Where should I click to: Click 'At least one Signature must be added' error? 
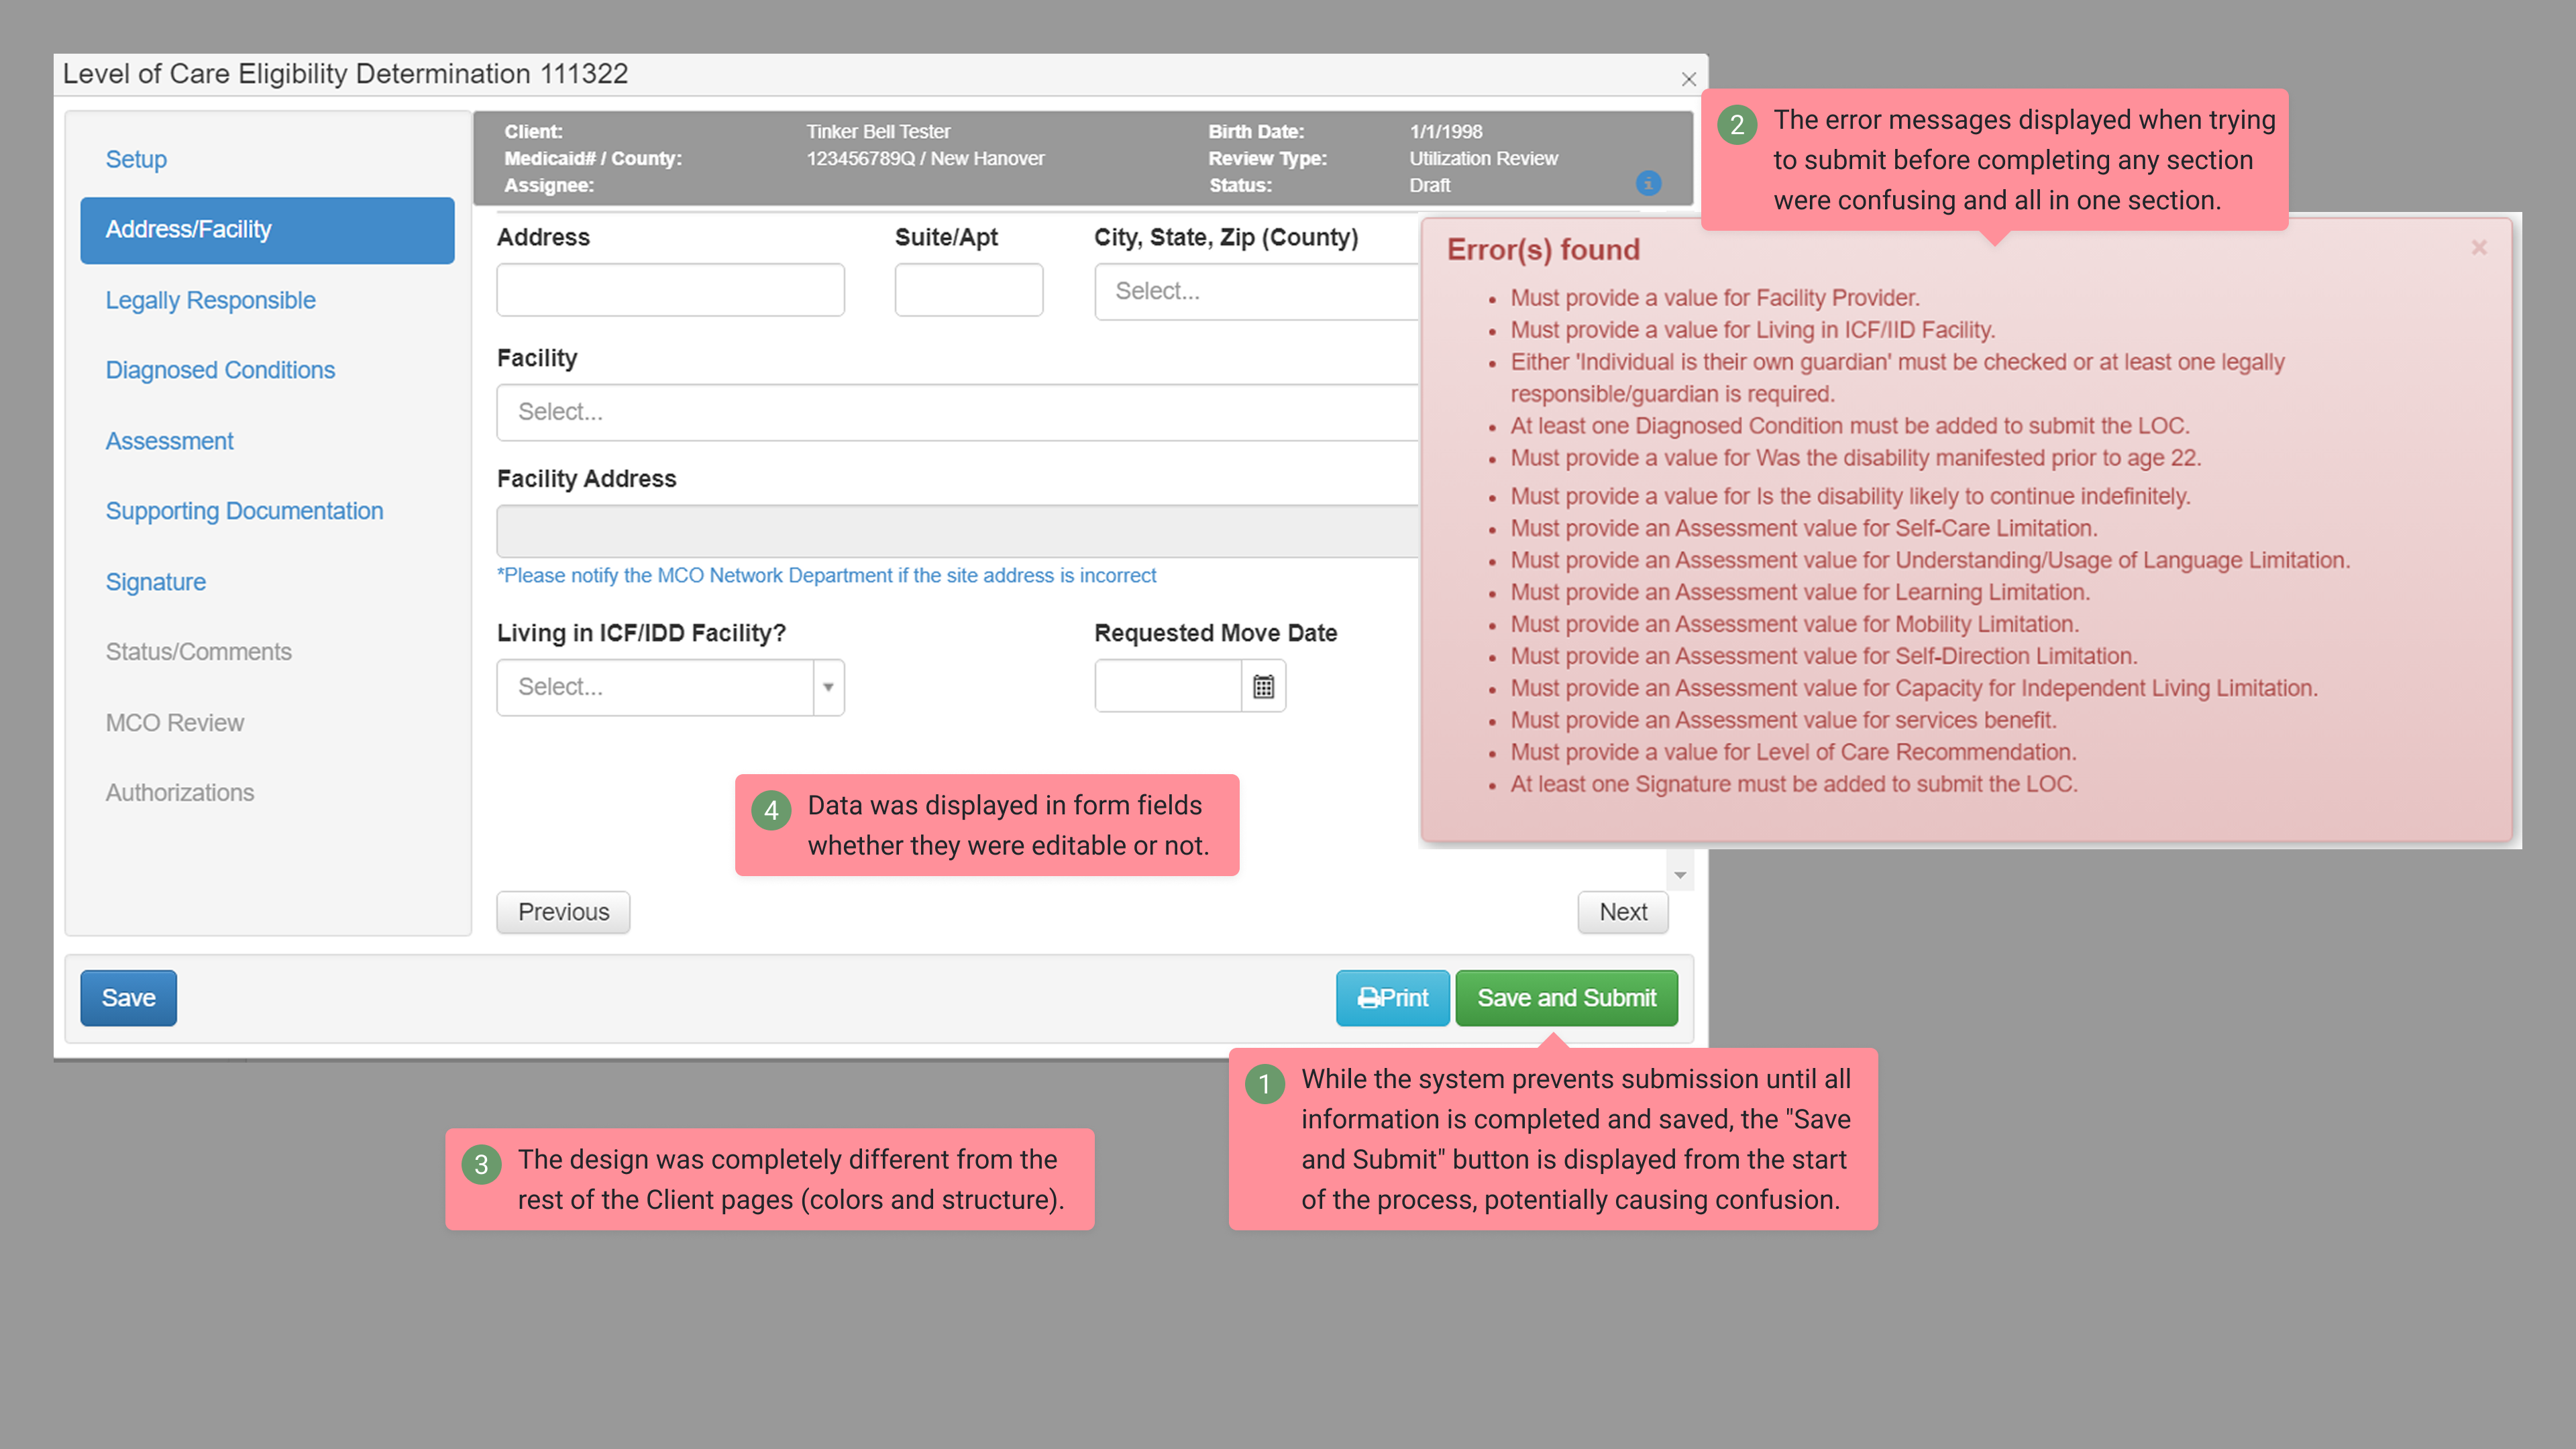point(1793,784)
